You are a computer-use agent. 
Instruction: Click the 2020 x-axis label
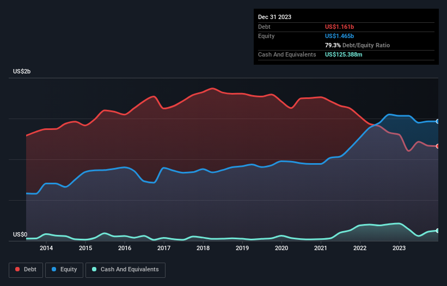pos(281,248)
